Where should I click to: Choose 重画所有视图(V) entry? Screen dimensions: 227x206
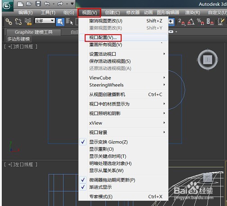[x=123, y=45]
